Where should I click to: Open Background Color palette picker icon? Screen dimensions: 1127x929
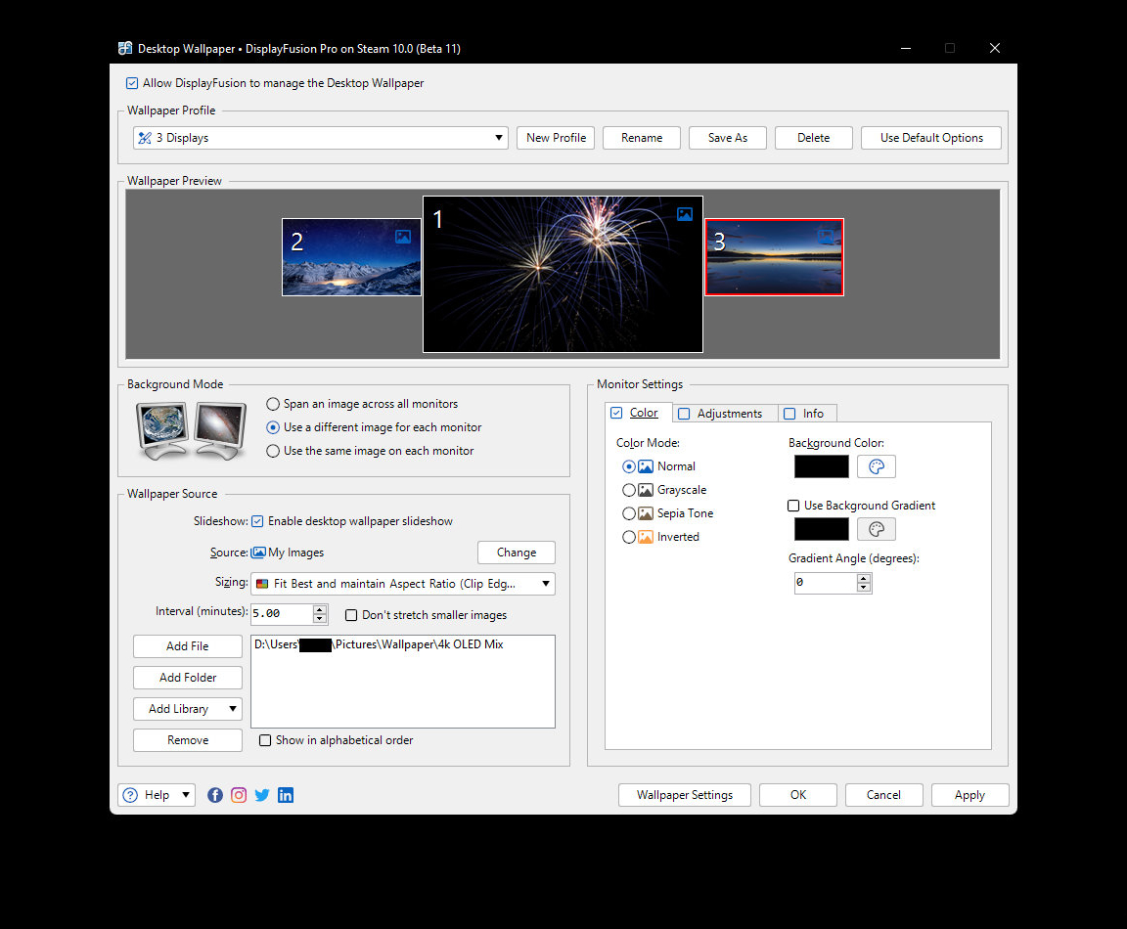pyautogui.click(x=876, y=466)
